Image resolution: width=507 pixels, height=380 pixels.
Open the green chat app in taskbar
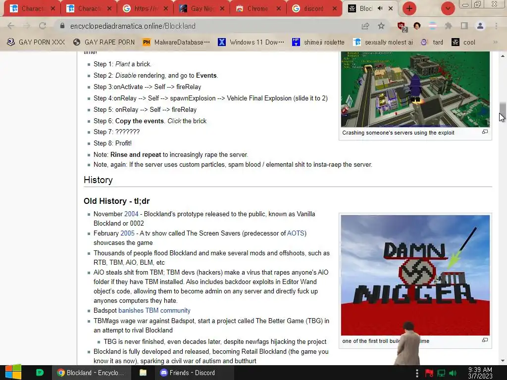pos(40,373)
